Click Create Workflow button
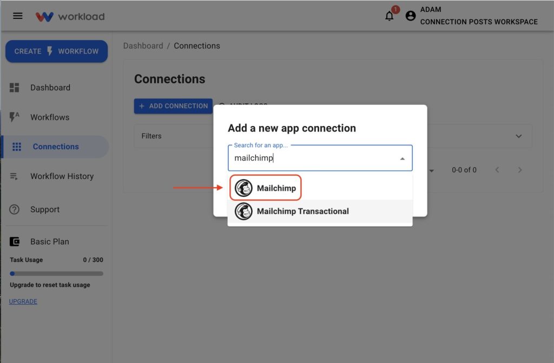 pyautogui.click(x=56, y=51)
